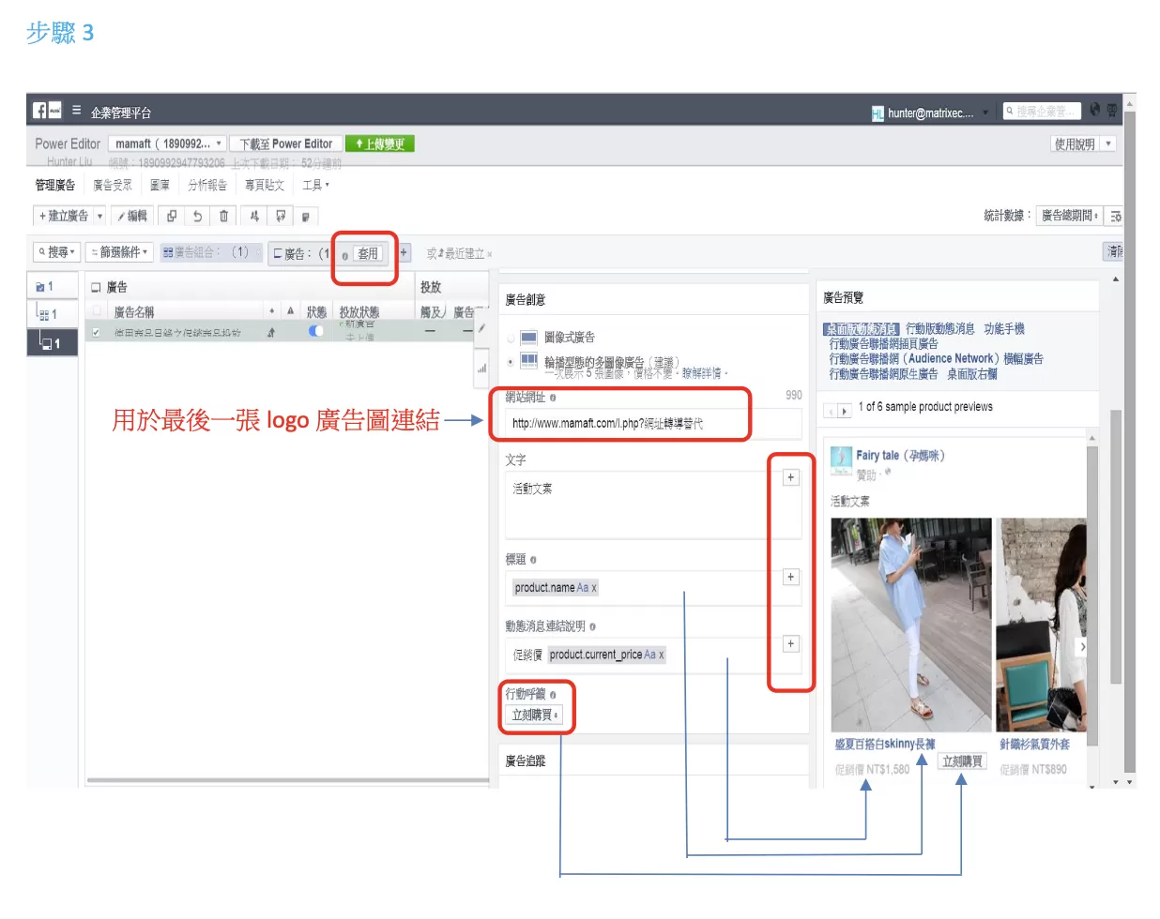Select 功能手機 preview option
Screen dimensions: 1160x919
(x=1004, y=329)
